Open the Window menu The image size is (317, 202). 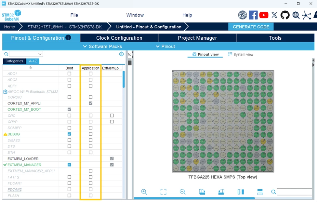tap(135, 15)
